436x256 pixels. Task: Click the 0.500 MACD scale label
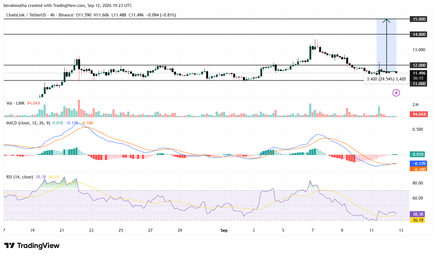418,129
